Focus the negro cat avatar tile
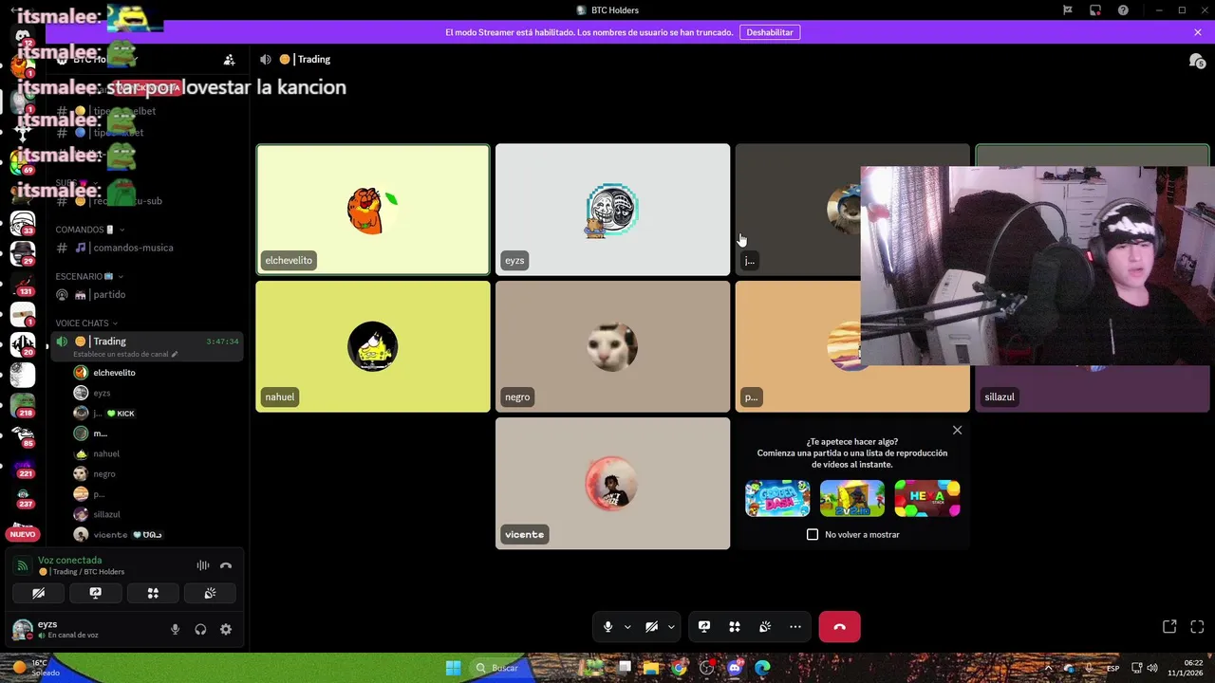Image resolution: width=1215 pixels, height=683 pixels. (612, 346)
